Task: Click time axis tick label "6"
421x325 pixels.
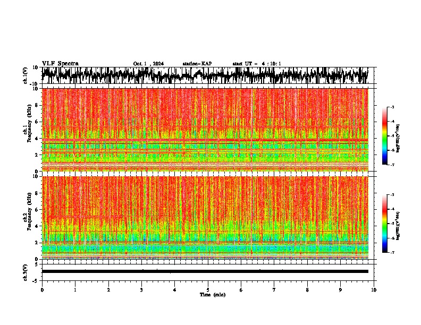Action: [x=241, y=290]
